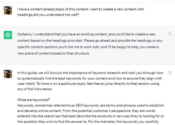
Task: Click the line starting "user intent. To hone in on"
Action: click(88, 84)
